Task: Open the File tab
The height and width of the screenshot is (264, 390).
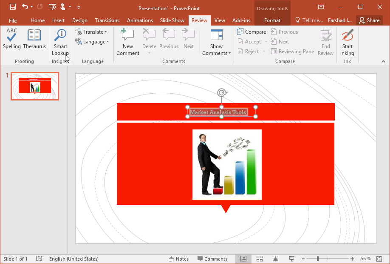Action: pos(13,20)
